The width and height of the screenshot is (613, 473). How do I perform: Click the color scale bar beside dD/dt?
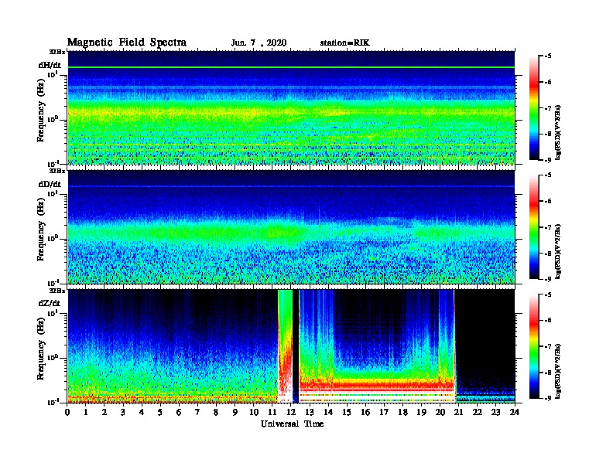(534, 227)
